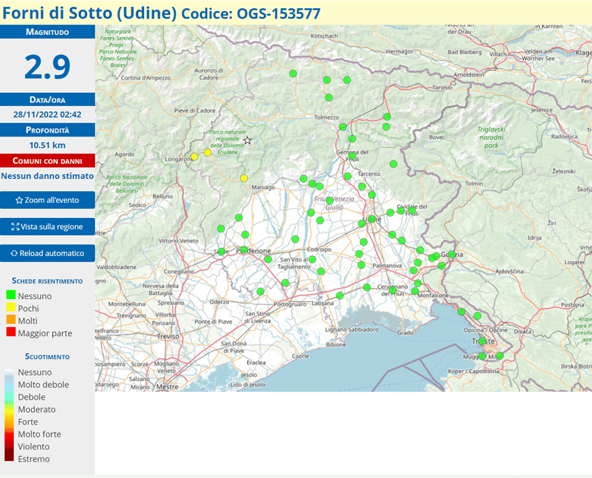Click the green marker just above Tolmezzo

328,98
